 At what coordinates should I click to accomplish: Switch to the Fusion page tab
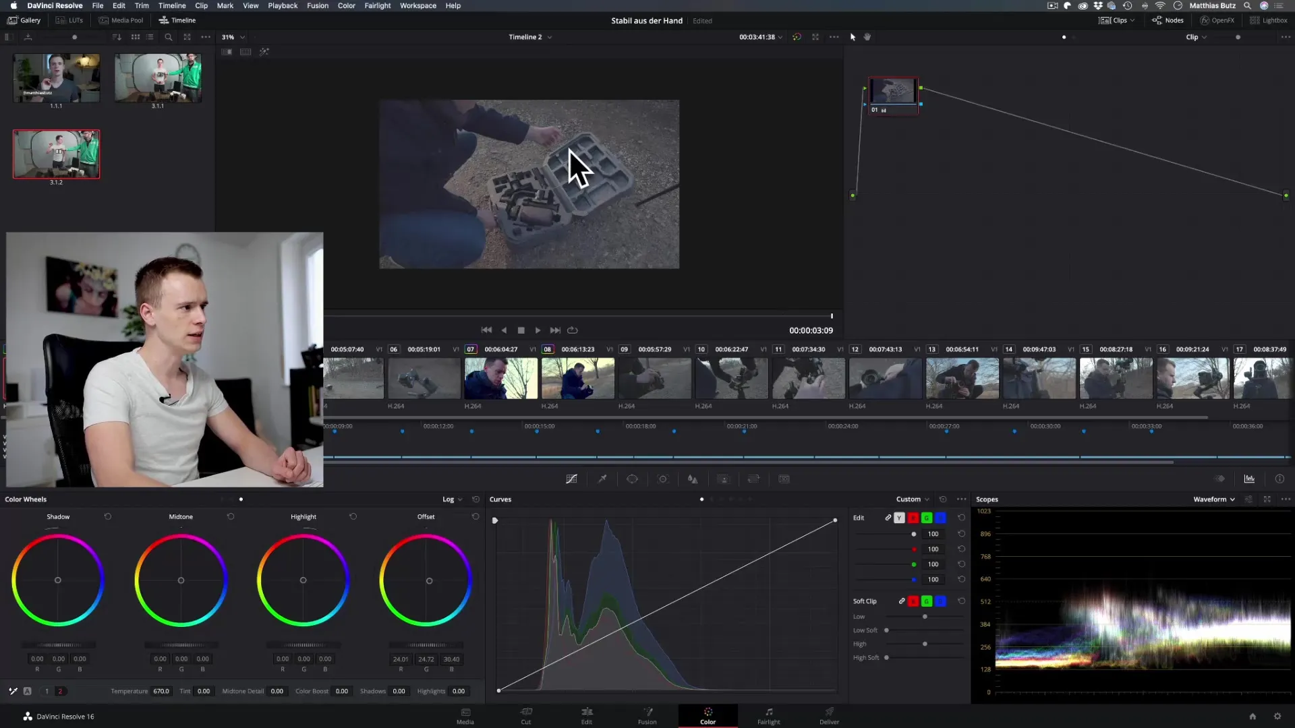click(x=647, y=716)
